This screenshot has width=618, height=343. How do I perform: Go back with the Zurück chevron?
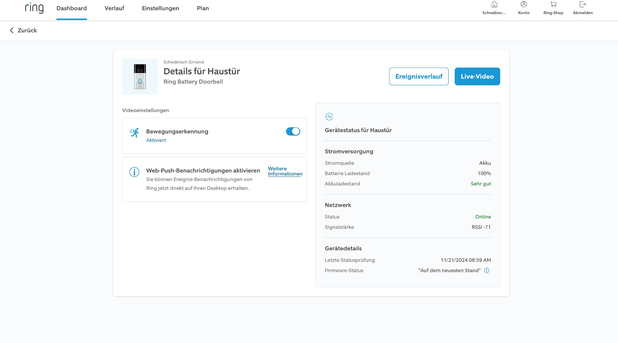pyautogui.click(x=12, y=30)
